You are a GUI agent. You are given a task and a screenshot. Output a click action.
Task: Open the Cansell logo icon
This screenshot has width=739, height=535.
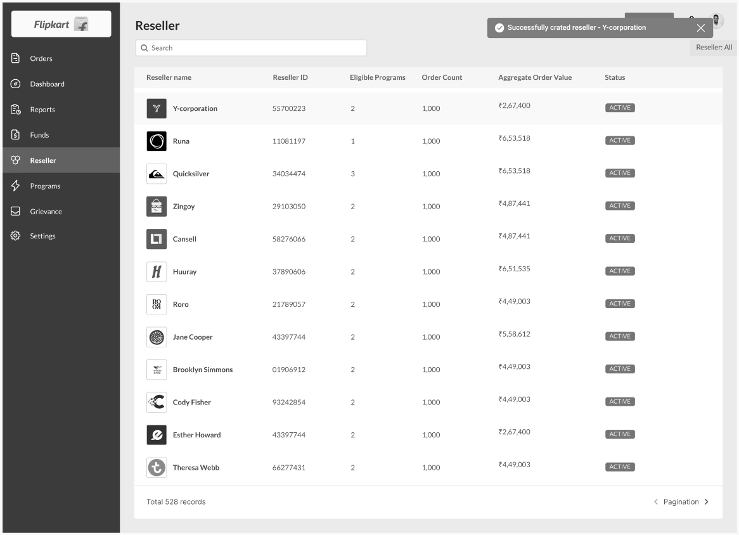tap(157, 239)
